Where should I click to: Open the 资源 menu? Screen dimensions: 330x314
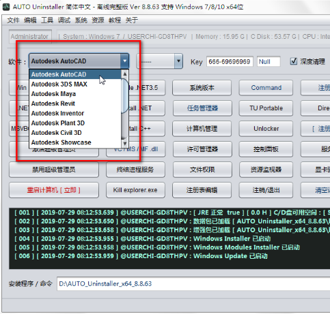[98, 20]
